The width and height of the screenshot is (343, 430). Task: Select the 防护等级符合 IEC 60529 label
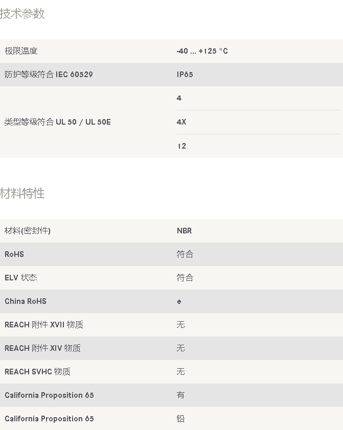pos(49,75)
